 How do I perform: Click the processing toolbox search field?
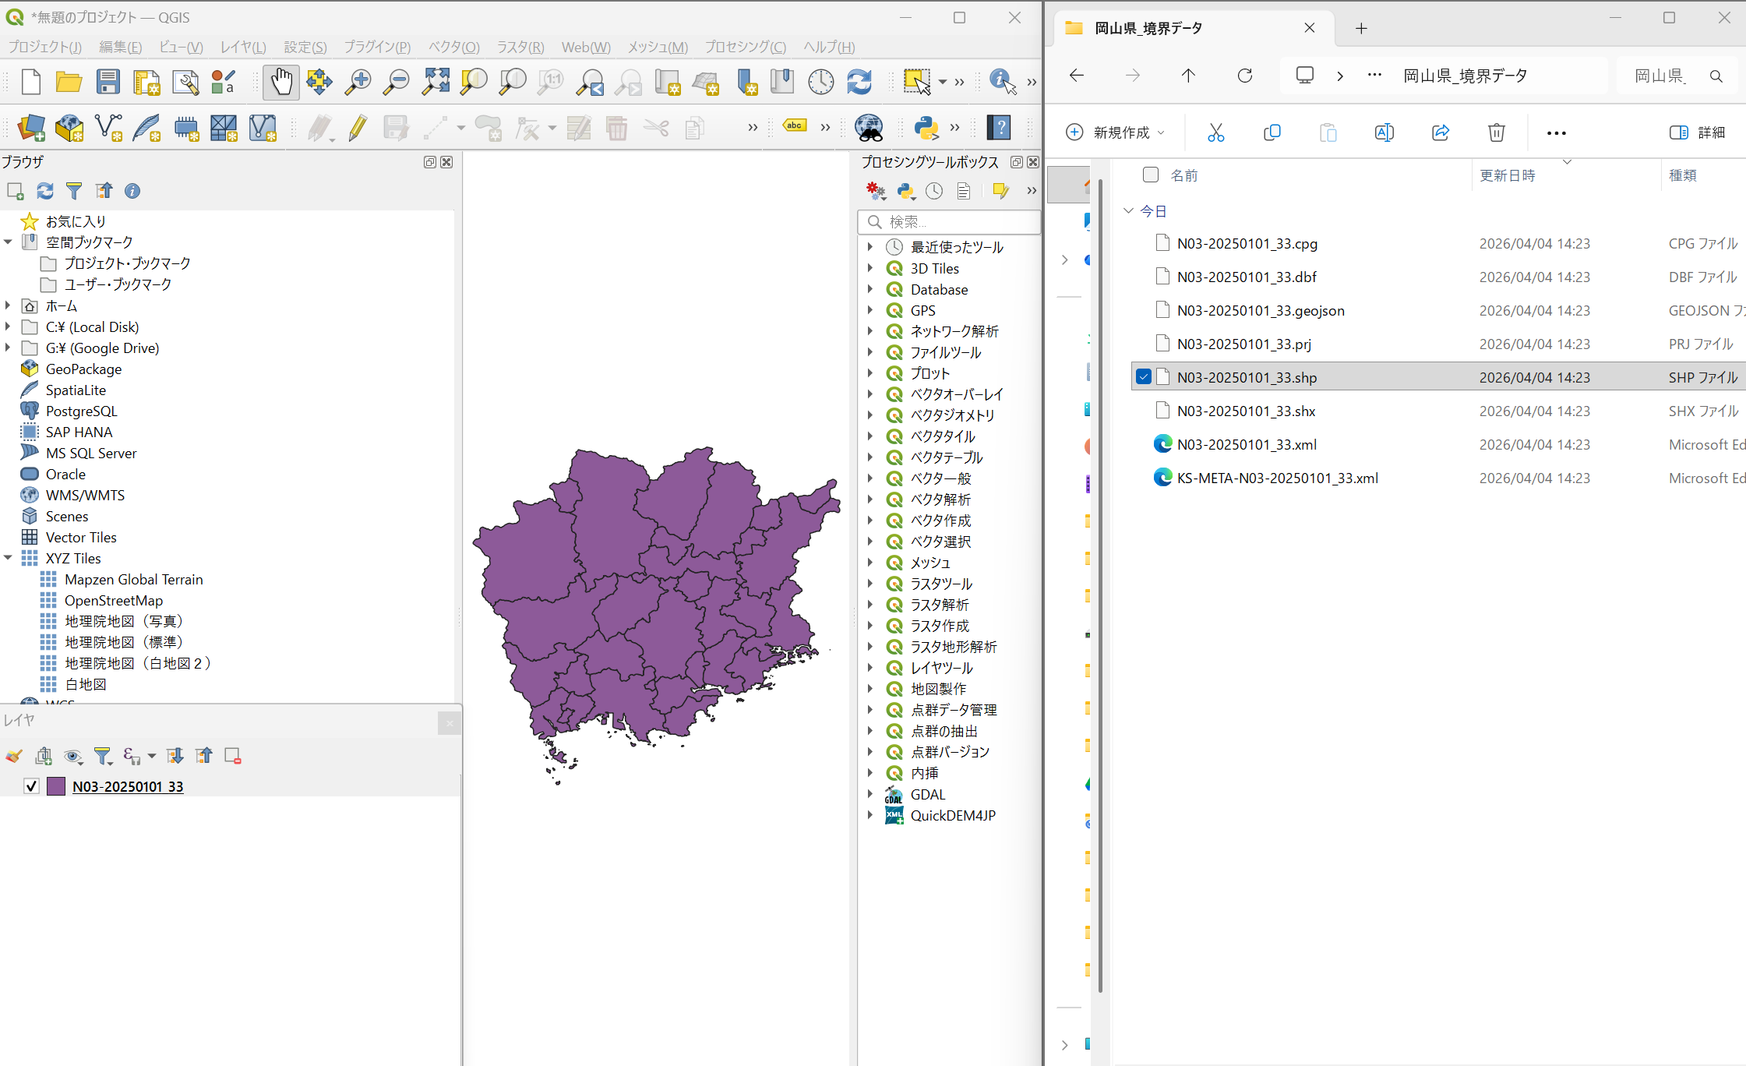point(949,222)
